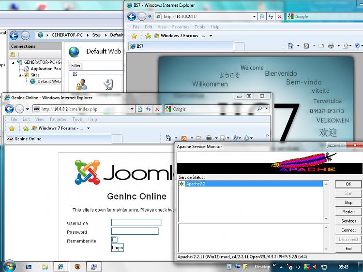
Task: Collapse the Sites tree node
Action: (20, 75)
